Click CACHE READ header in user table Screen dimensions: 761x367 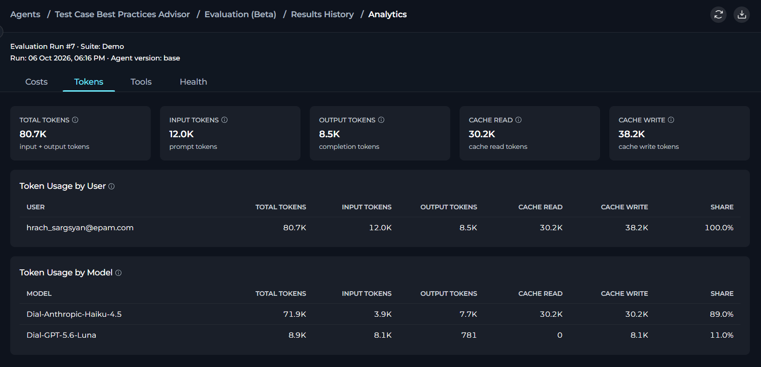pyautogui.click(x=541, y=207)
